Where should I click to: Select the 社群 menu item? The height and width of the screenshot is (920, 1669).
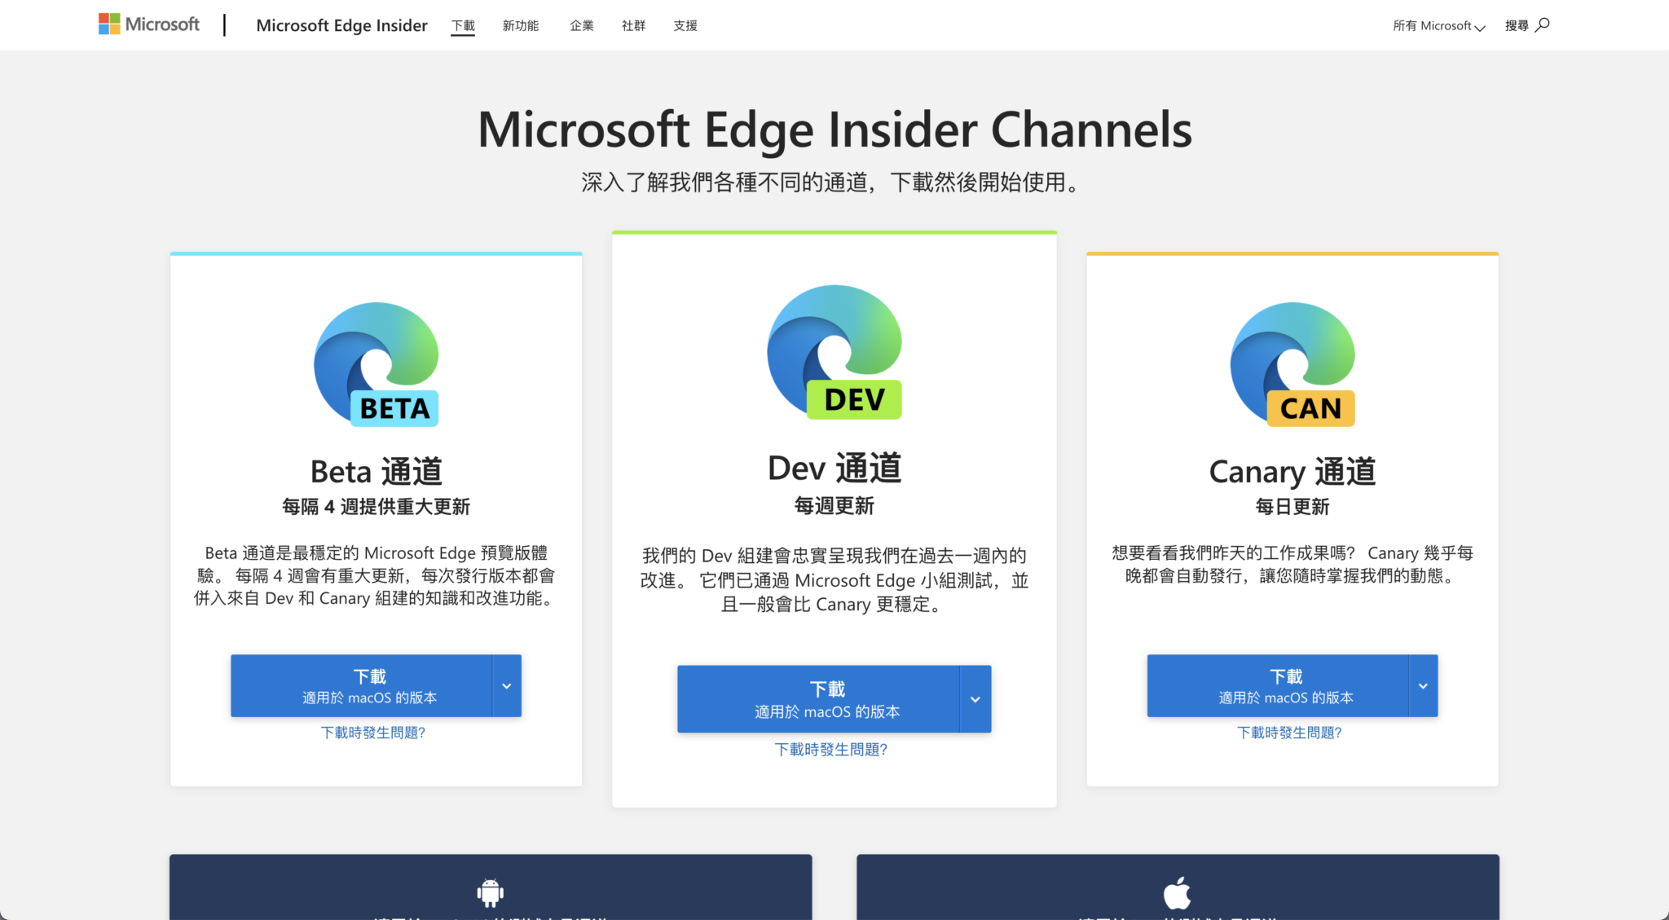[633, 25]
